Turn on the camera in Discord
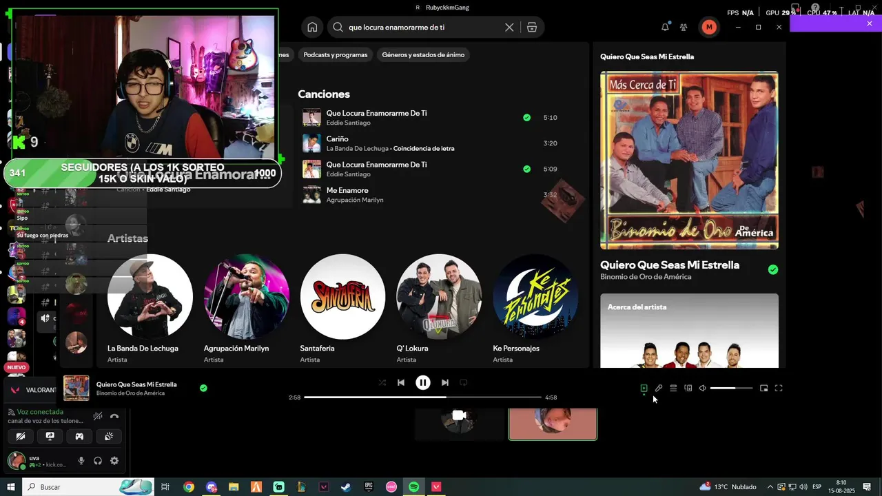The image size is (882, 496). (21, 436)
